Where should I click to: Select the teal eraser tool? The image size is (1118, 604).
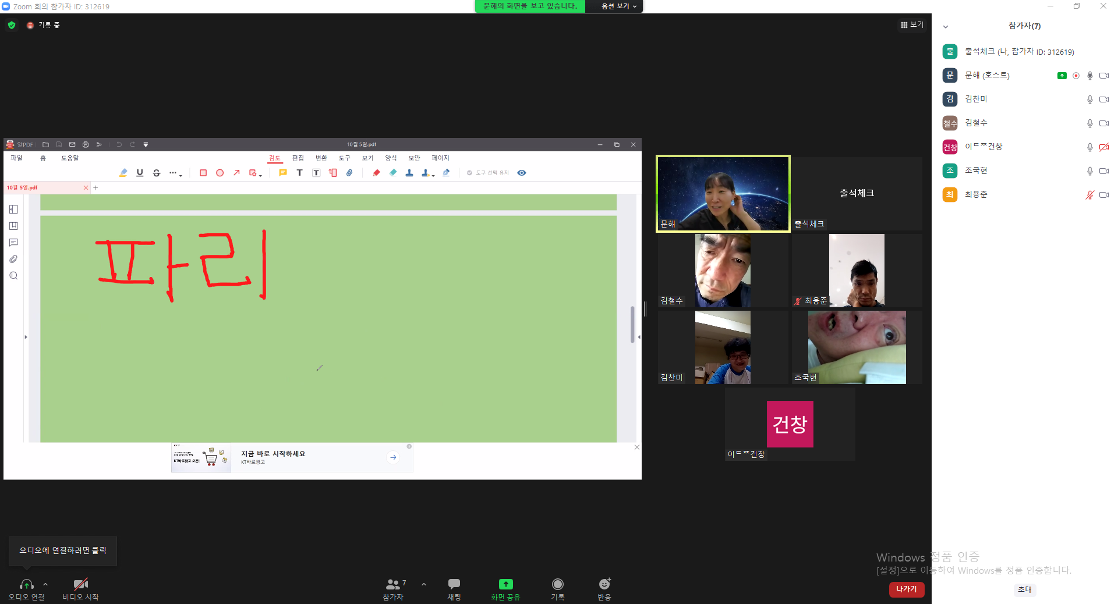click(x=393, y=173)
